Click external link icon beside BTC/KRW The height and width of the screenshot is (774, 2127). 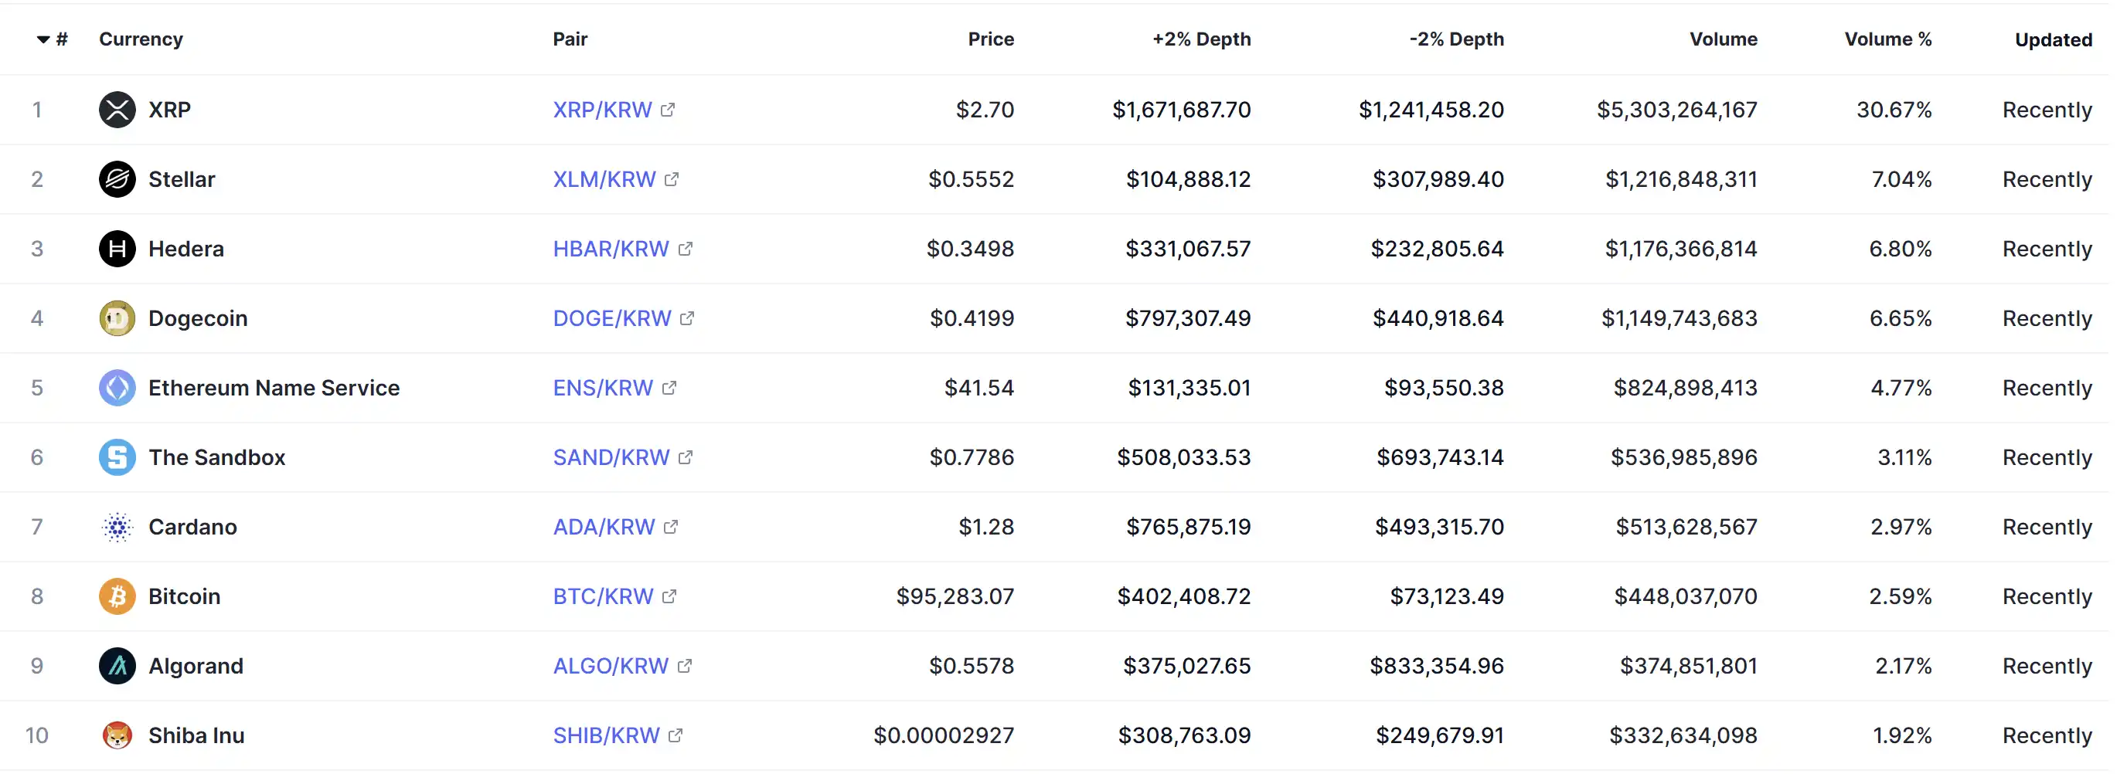click(x=669, y=596)
